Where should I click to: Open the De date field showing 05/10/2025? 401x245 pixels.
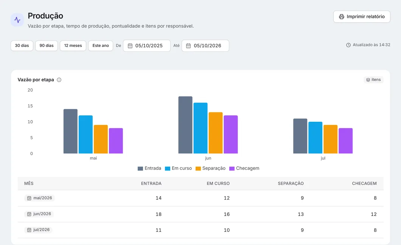coord(147,46)
